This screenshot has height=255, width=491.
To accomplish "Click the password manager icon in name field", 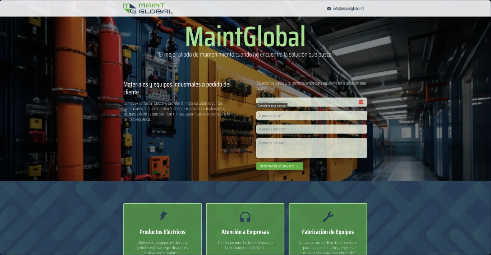I will 361,102.
